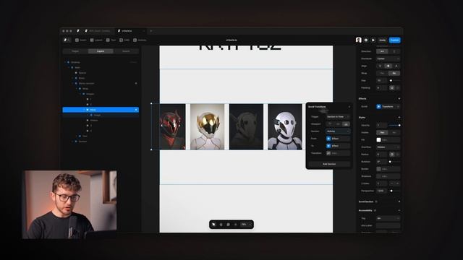Click the Preview play button

click(x=373, y=40)
